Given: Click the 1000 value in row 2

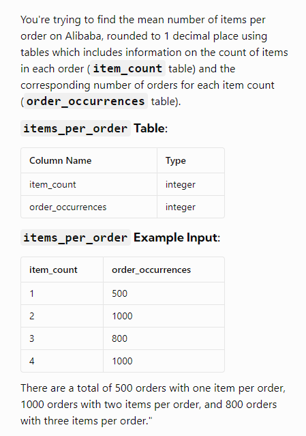Looking at the screenshot, I should tap(122, 316).
